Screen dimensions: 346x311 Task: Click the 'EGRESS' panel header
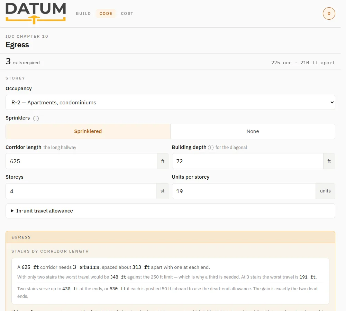(170, 237)
